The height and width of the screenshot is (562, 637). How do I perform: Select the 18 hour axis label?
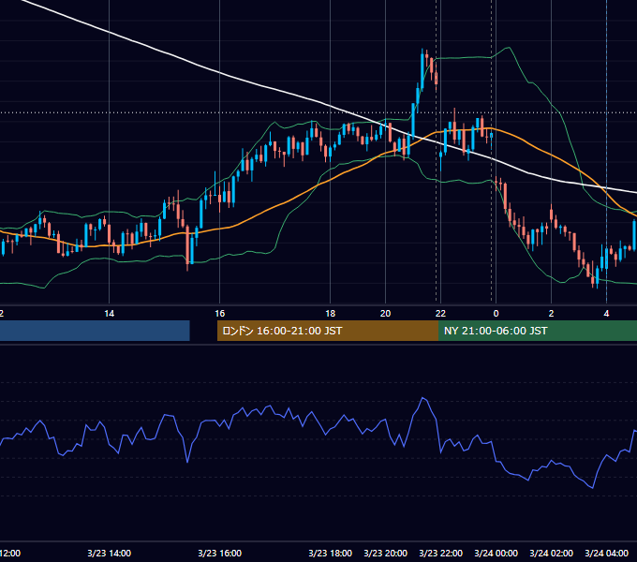tap(331, 314)
